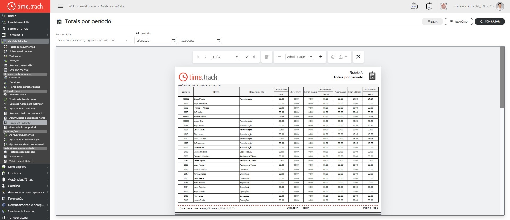
Task: Open the end date calendar picker
Action: click(219, 41)
